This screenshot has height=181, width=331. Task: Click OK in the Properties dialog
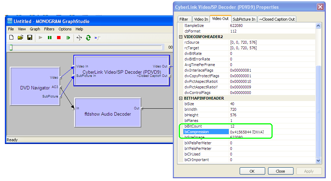coord(252,171)
